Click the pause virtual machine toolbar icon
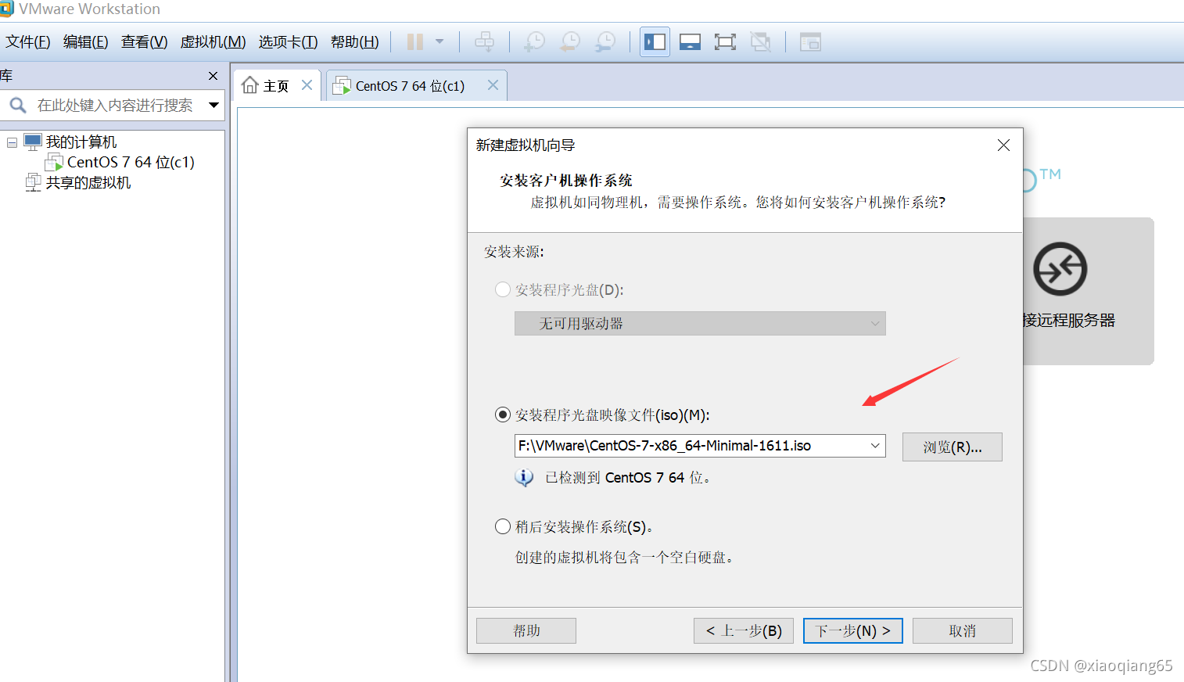 (415, 41)
